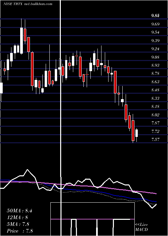Image resolution: width=168 pixels, height=236 pixels.
Task: Click the 5MA : 7.8 readout
Action: (x=18, y=224)
